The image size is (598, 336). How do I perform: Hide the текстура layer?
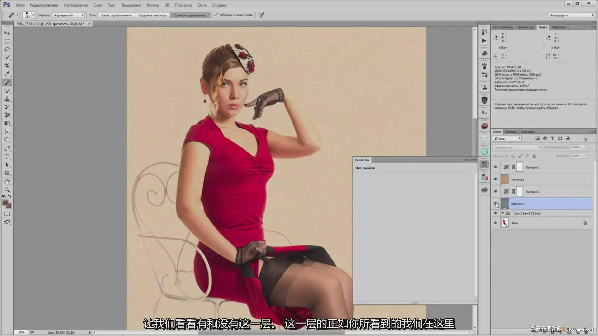coord(496,179)
